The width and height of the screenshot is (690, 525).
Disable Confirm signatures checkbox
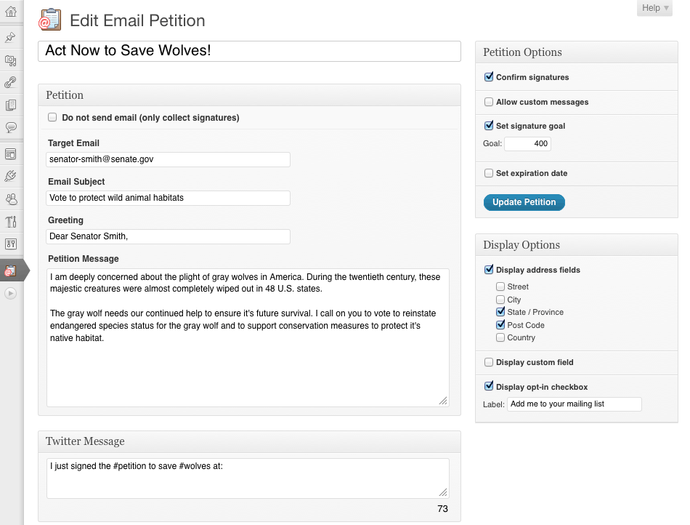click(489, 77)
